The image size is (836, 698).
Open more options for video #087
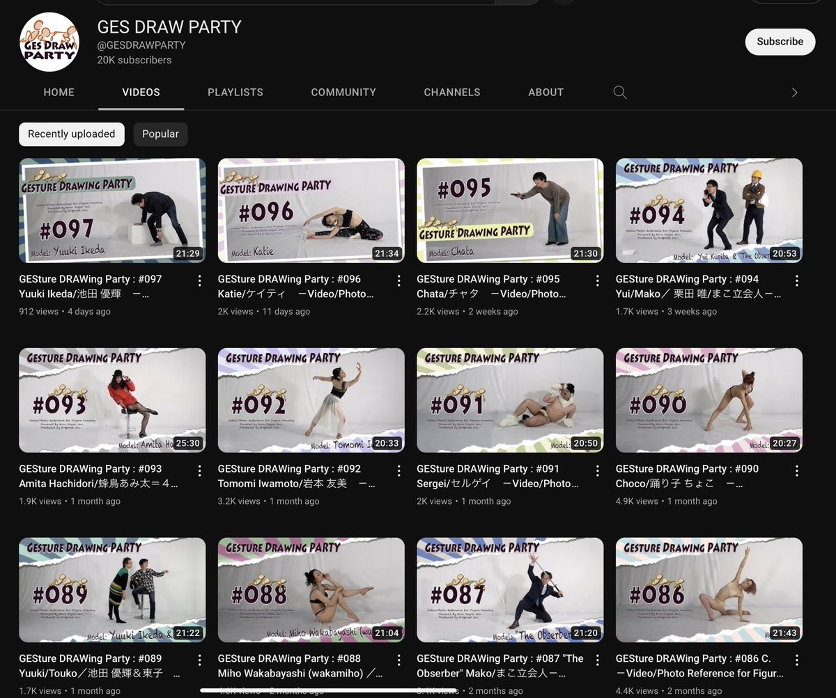click(598, 660)
